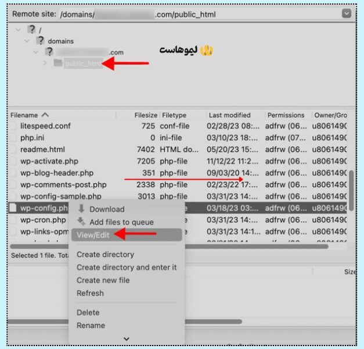Screen dimensions: 364x349
Task: Click the readme.html file icon
Action: tap(13, 149)
